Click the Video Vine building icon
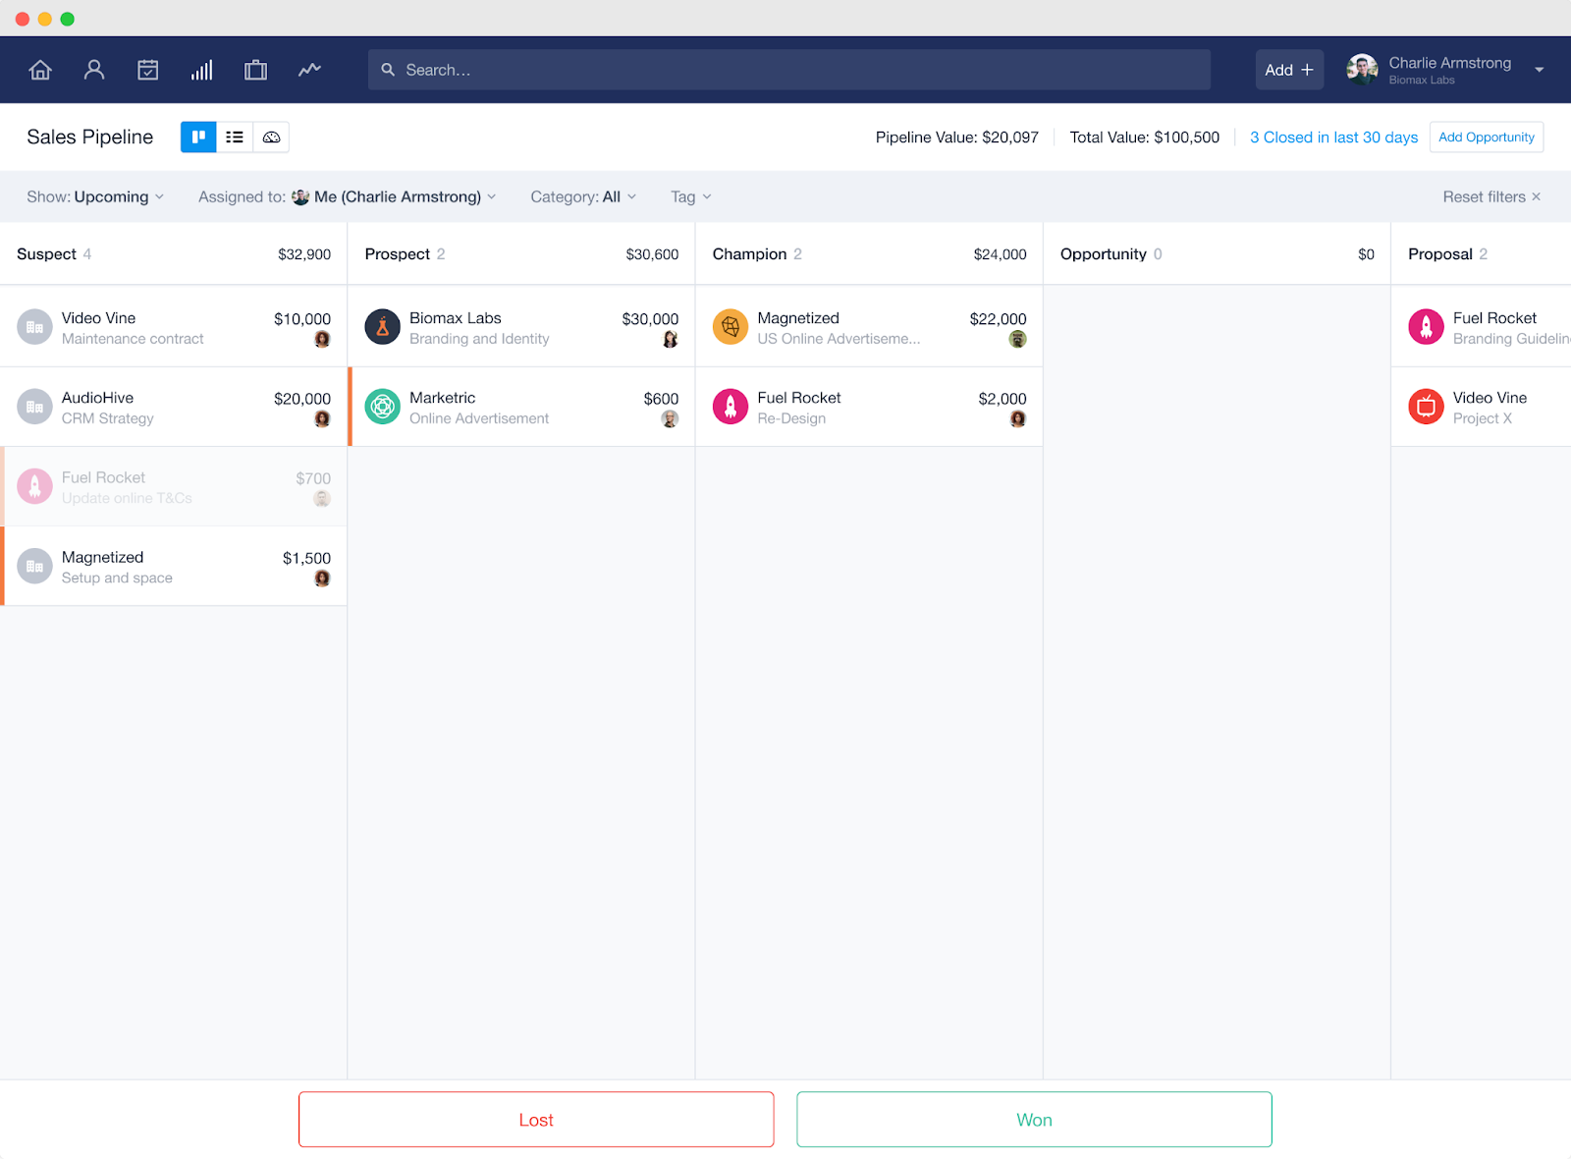 34,327
